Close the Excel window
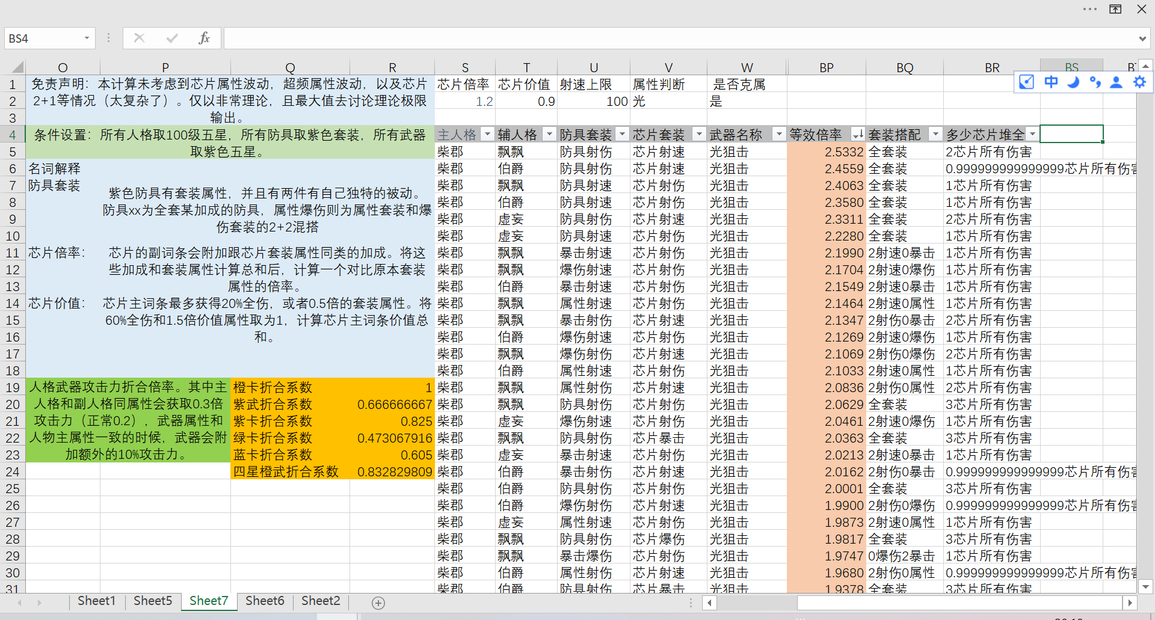This screenshot has height=620, width=1155. click(1141, 9)
